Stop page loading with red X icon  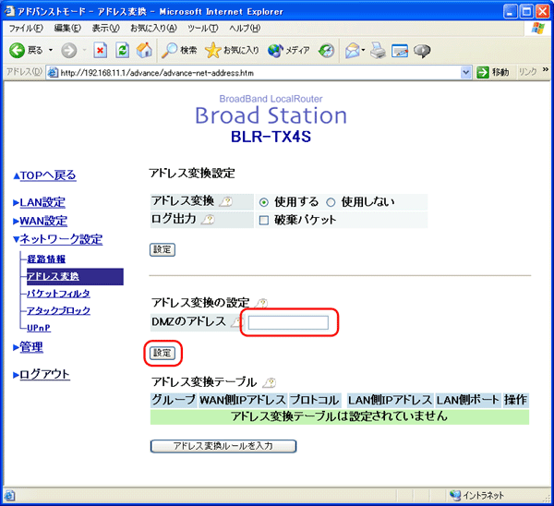pos(101,51)
